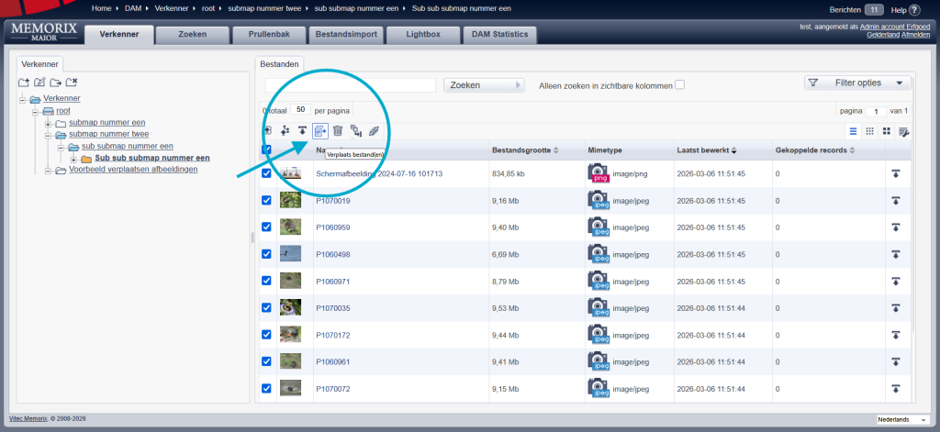Uncheck the checkbox for P1070019

point(267,201)
